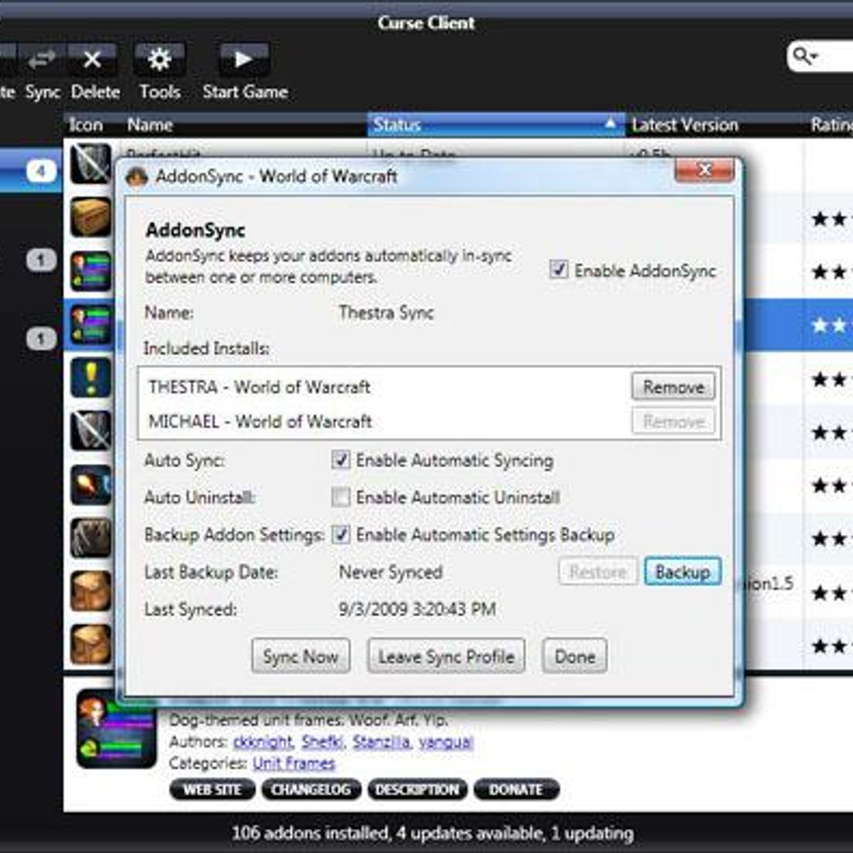
Task: Select the shield icon below the exclamation mark
Action: (x=91, y=431)
